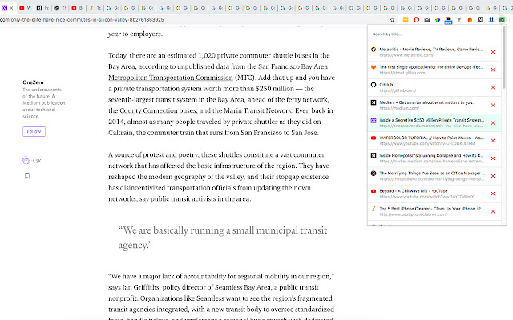This screenshot has width=513, height=320.
Task: Open the County Connection link
Action: pyautogui.click(x=148, y=110)
